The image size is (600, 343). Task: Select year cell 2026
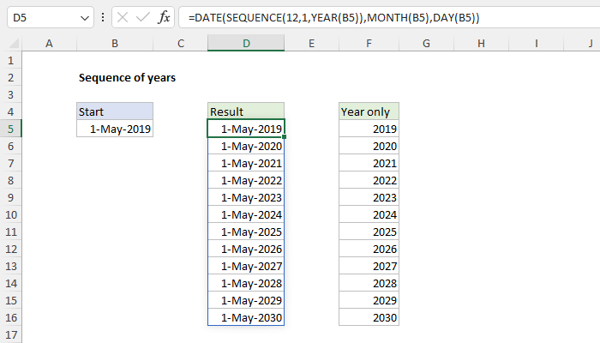[369, 249]
